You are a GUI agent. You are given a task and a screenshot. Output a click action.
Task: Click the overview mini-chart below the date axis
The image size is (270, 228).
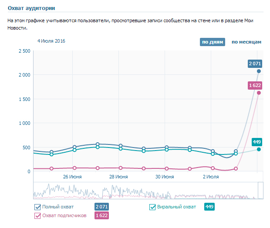pos(131,191)
